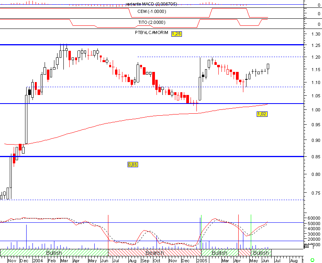Click the yellow 0,85 support label
This screenshot has width=322, height=263.
coord(133,165)
